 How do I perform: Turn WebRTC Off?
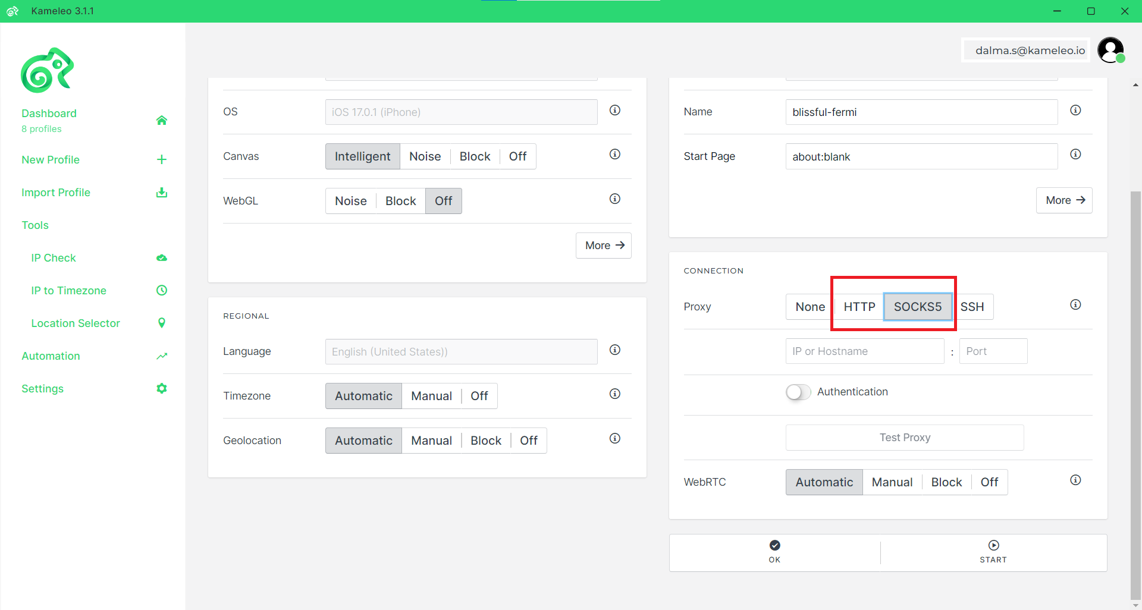989,482
